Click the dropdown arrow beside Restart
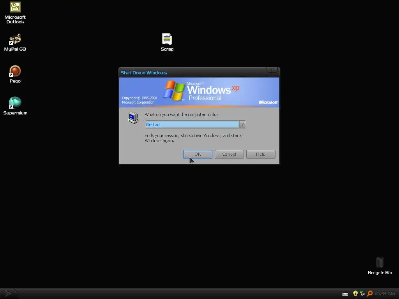The width and height of the screenshot is (399, 299). (x=242, y=124)
